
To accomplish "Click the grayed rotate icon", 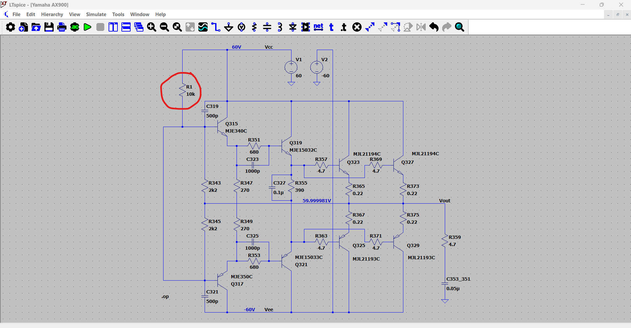I will (408, 27).
